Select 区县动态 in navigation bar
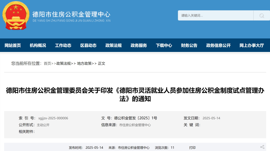The height and width of the screenshot is (151, 270). tap(88, 45)
